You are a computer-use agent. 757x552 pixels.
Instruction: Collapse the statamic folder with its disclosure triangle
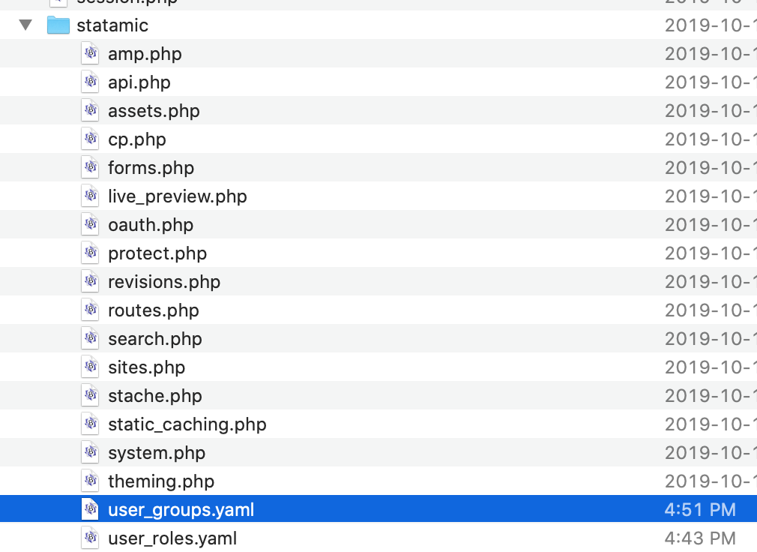[x=25, y=25]
